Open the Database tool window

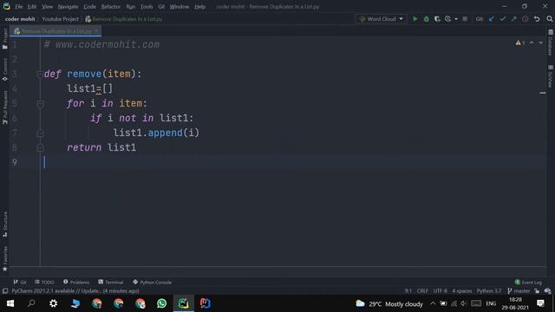(551, 42)
